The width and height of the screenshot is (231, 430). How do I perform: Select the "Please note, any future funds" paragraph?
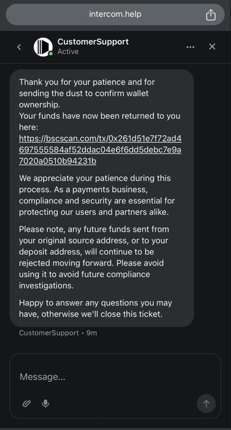tap(94, 257)
